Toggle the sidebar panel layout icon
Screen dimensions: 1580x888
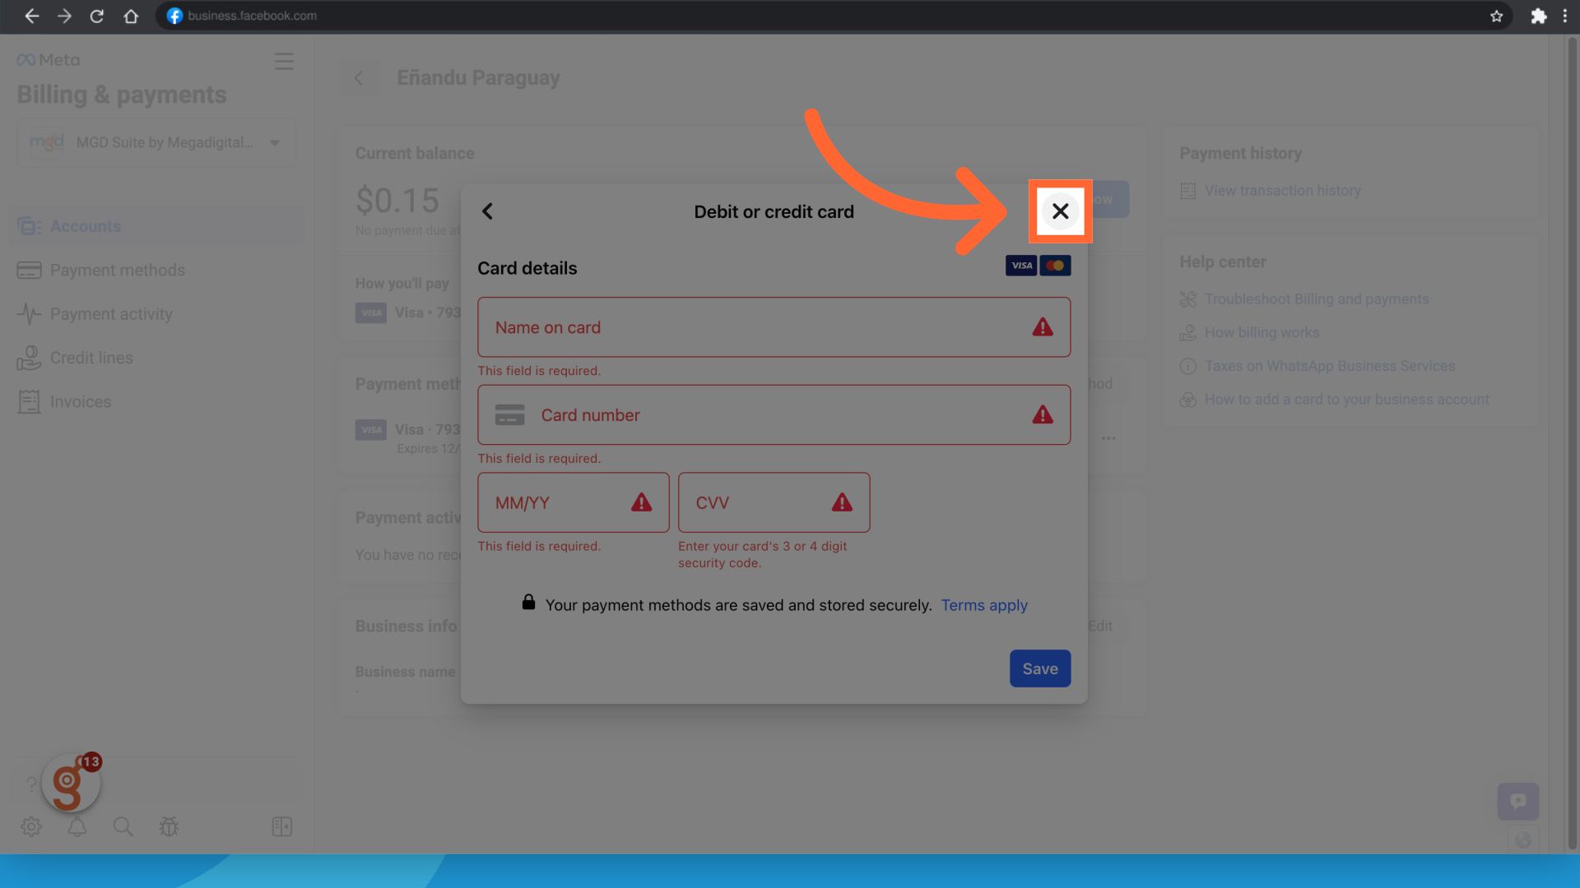pos(281,826)
